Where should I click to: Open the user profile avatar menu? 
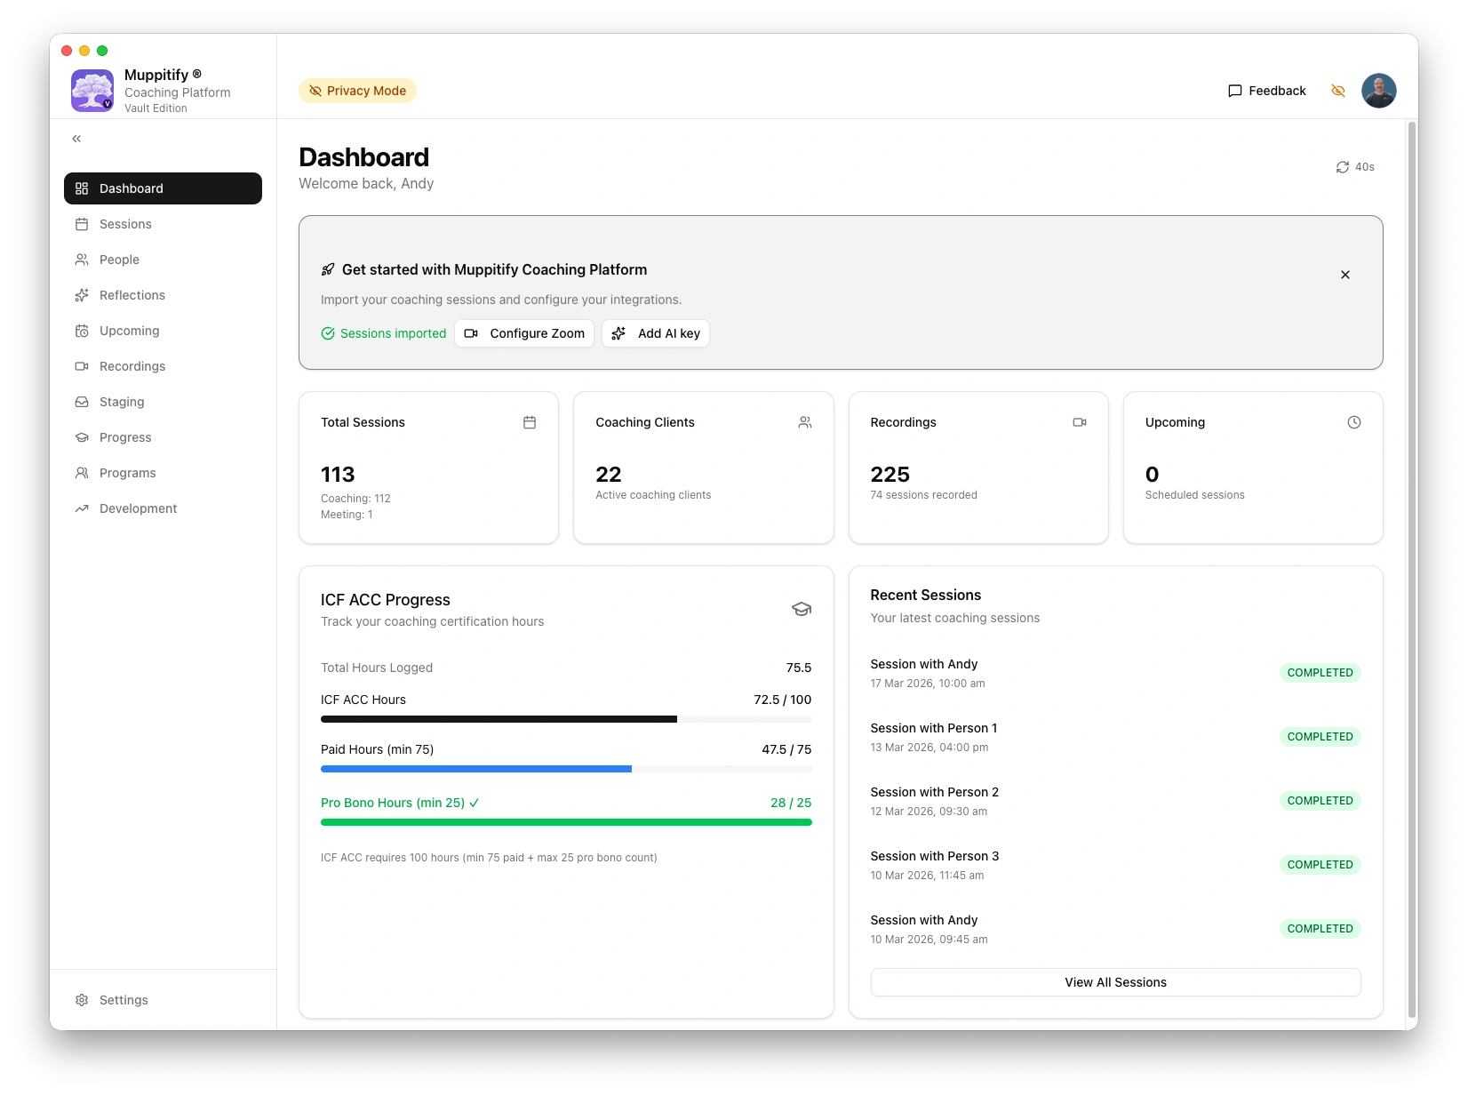pyautogui.click(x=1378, y=91)
